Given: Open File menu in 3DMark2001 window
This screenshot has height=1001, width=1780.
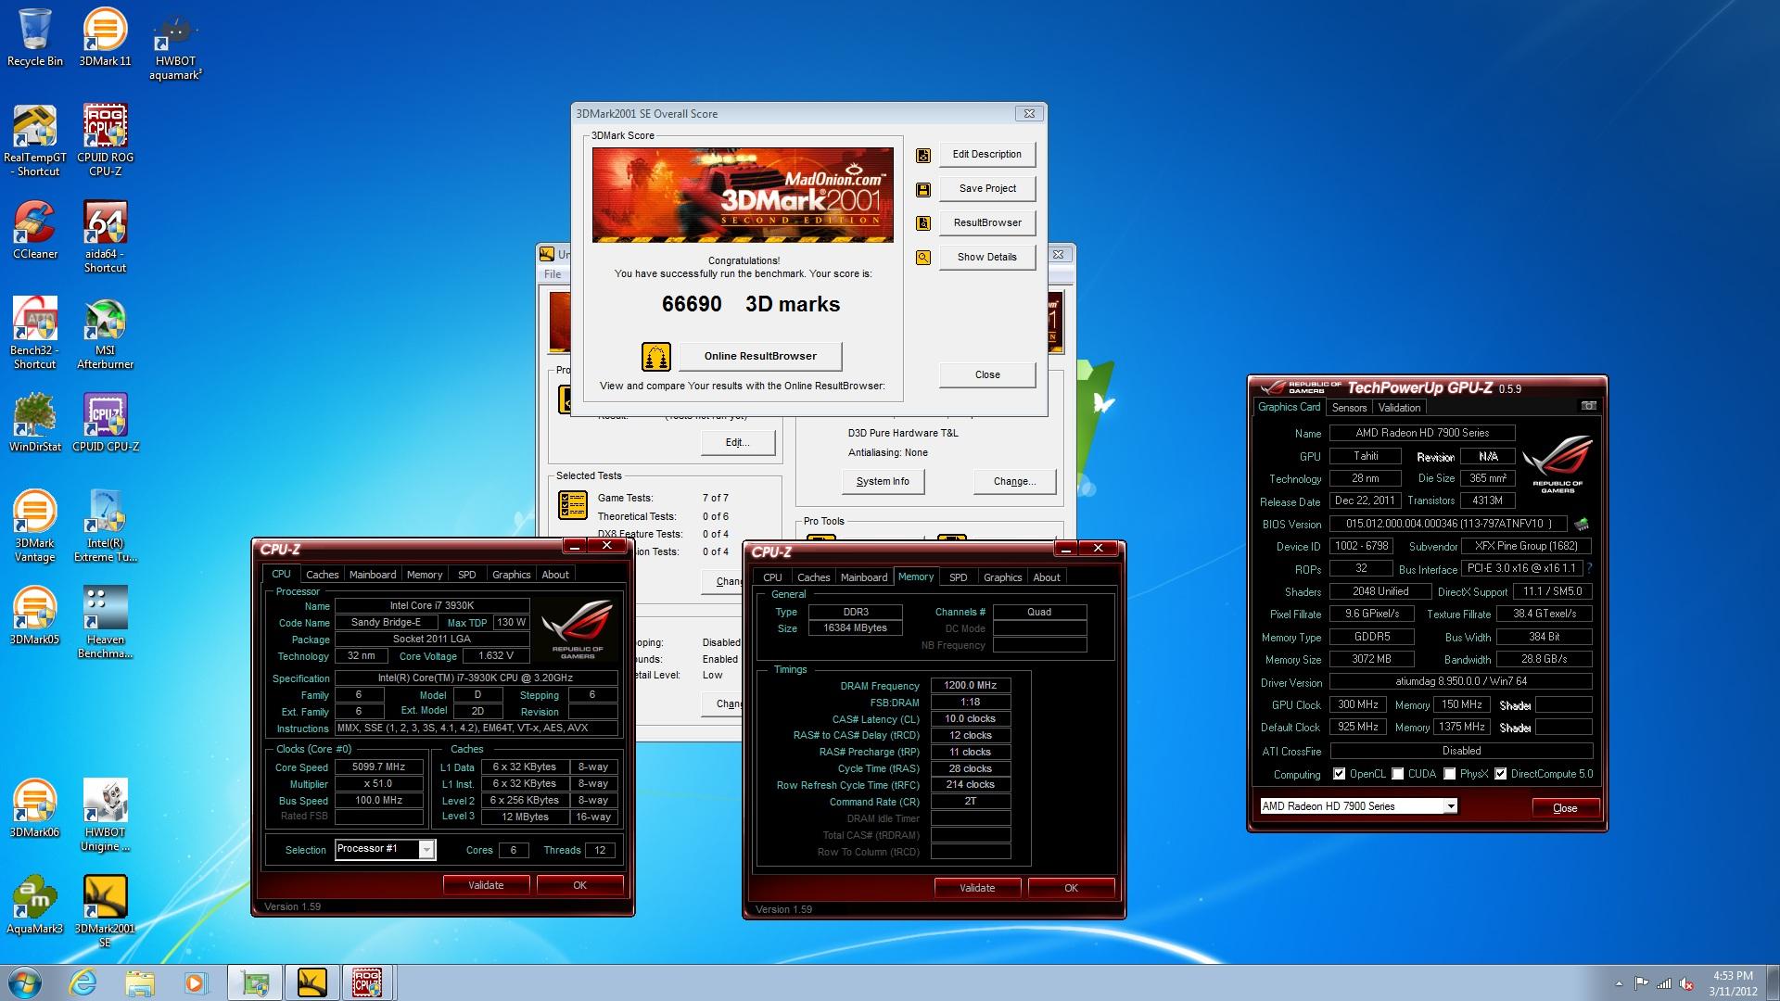Looking at the screenshot, I should coord(553,274).
